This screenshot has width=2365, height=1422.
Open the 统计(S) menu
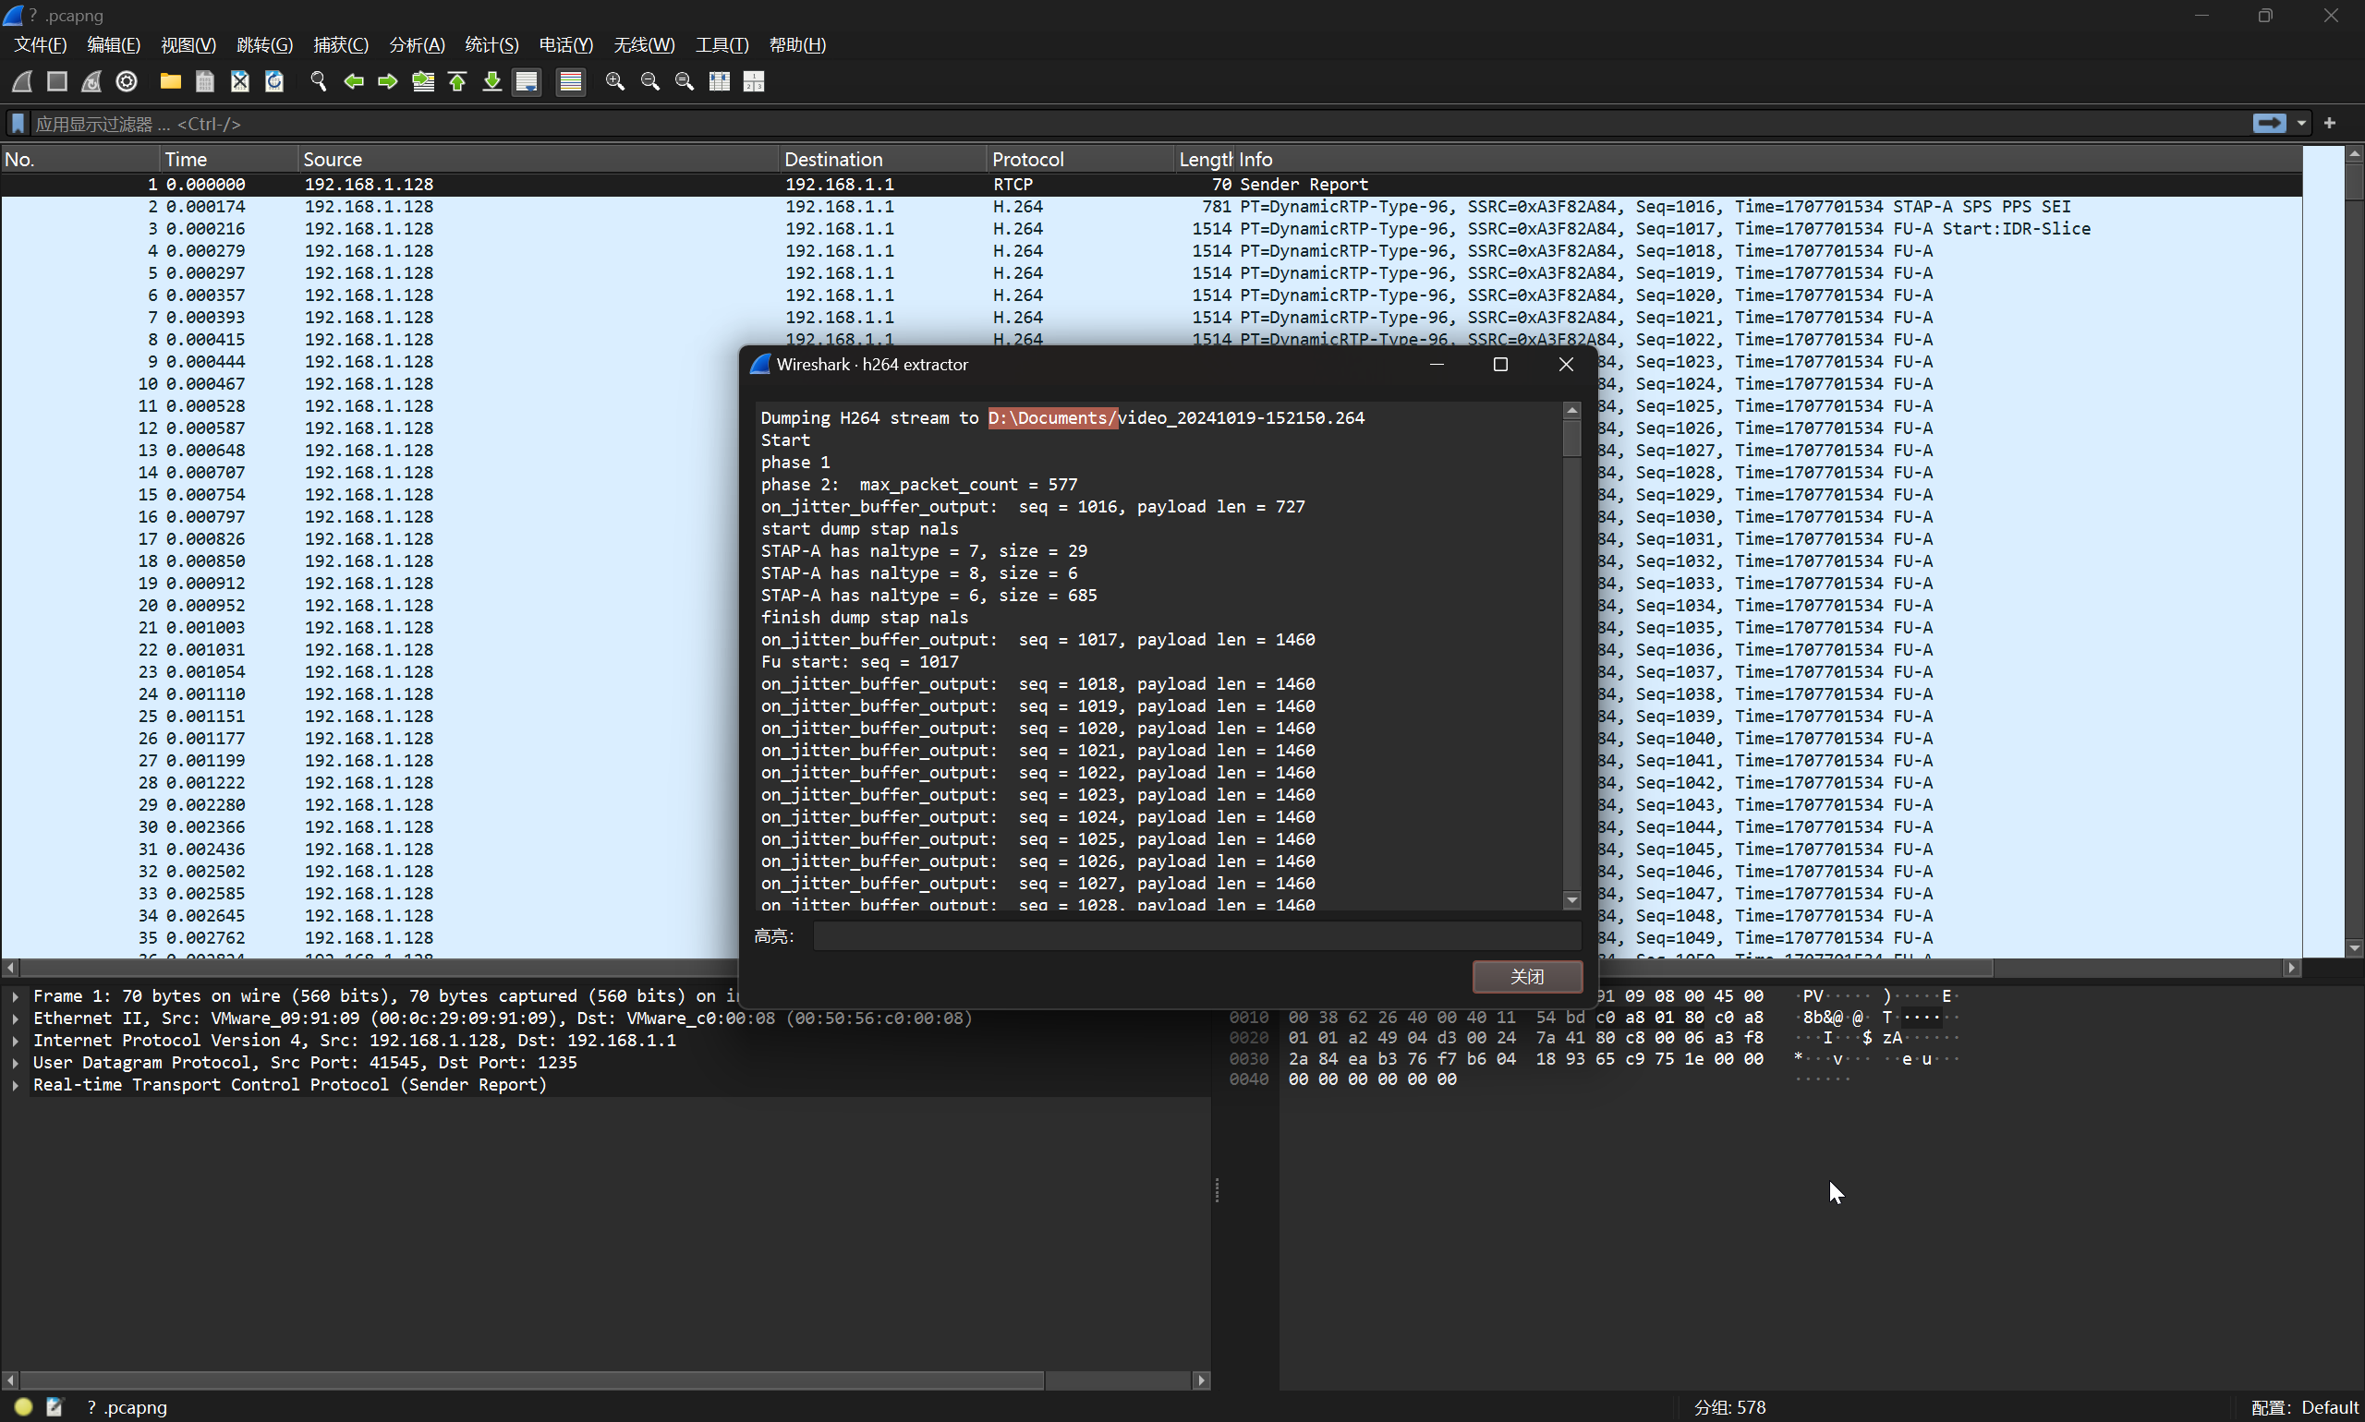[491, 45]
